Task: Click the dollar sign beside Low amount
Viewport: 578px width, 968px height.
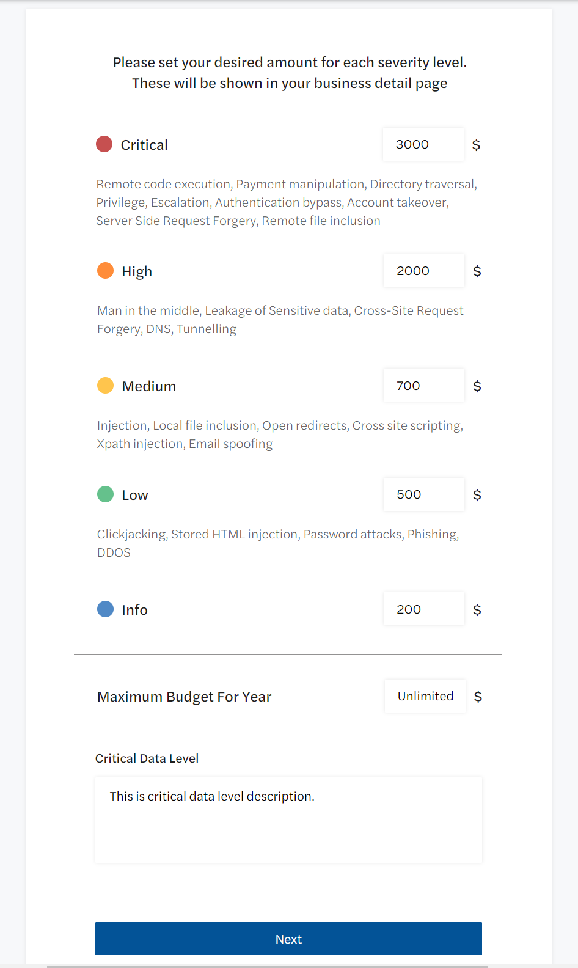Action: coord(477,495)
